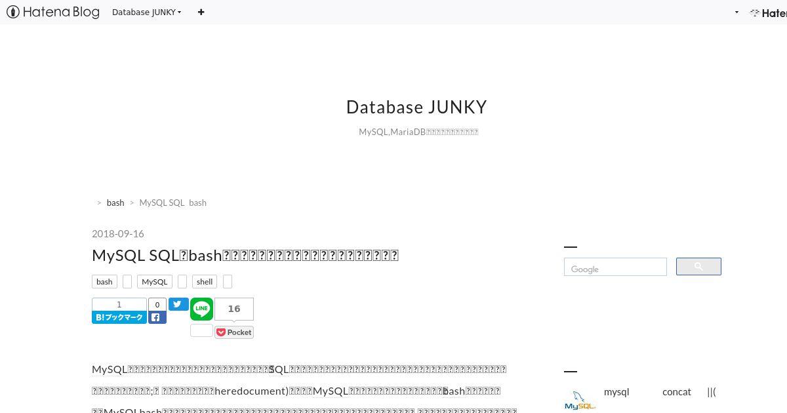The width and height of the screenshot is (787, 413).
Task: Open the bookmark count showing 1
Action: (119, 304)
